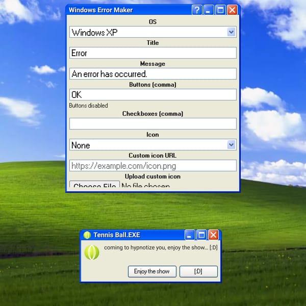This screenshot has height=306, width=306.
Task: Click into the empty Checkboxes (comma) field
Action: pyautogui.click(x=153, y=124)
